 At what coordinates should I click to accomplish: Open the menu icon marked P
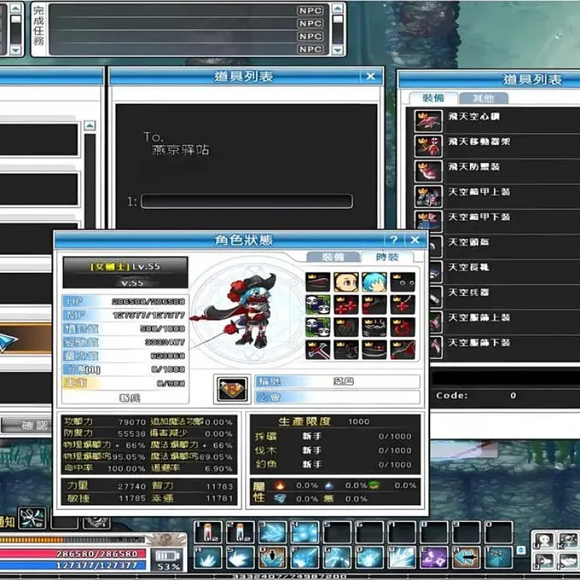point(568,560)
